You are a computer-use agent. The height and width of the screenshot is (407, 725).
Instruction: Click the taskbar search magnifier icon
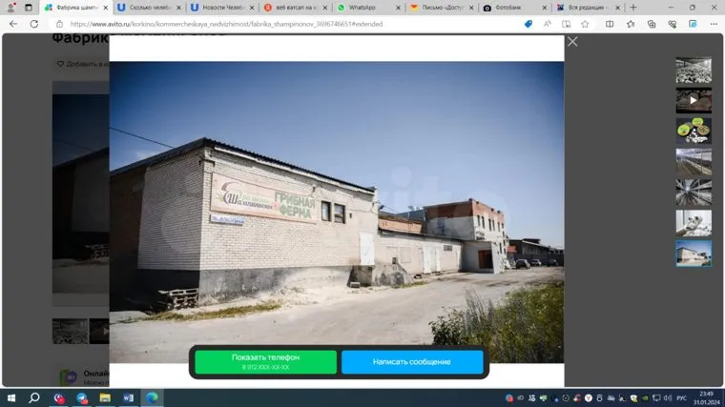pos(34,397)
